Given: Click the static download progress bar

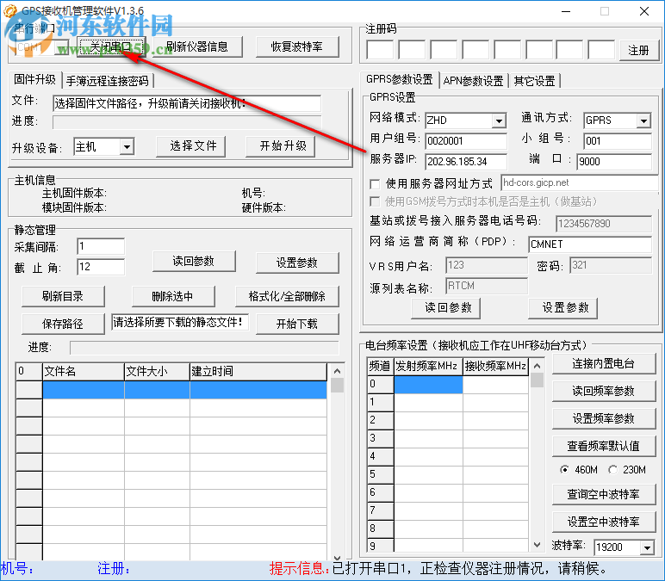Looking at the screenshot, I should (204, 348).
